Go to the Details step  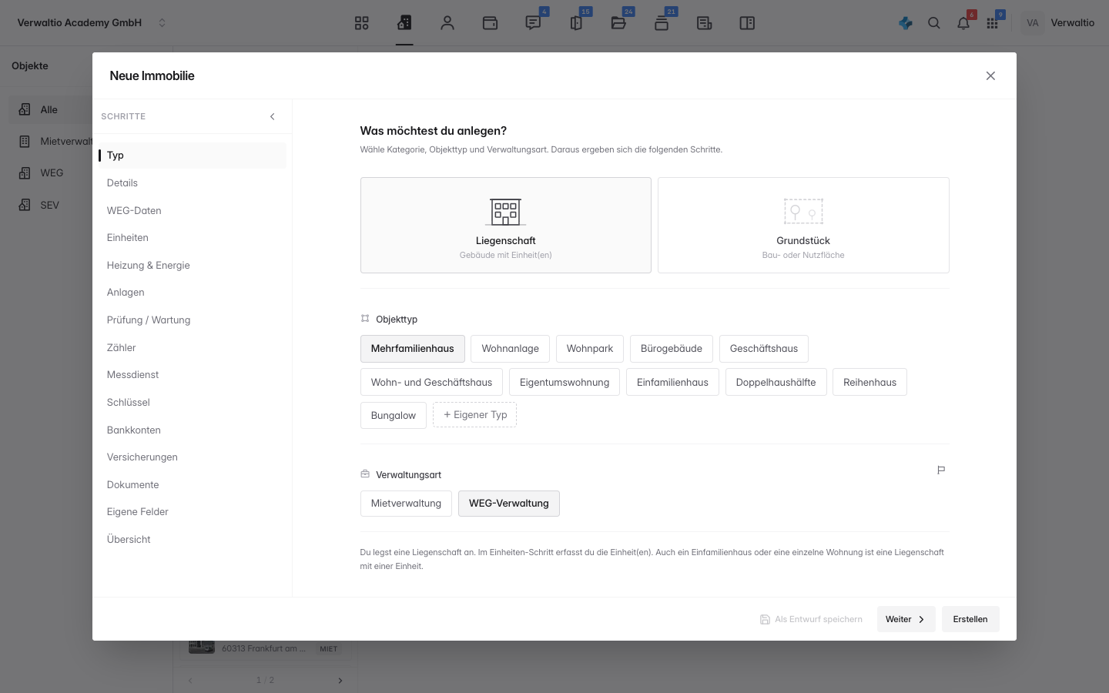(193, 183)
